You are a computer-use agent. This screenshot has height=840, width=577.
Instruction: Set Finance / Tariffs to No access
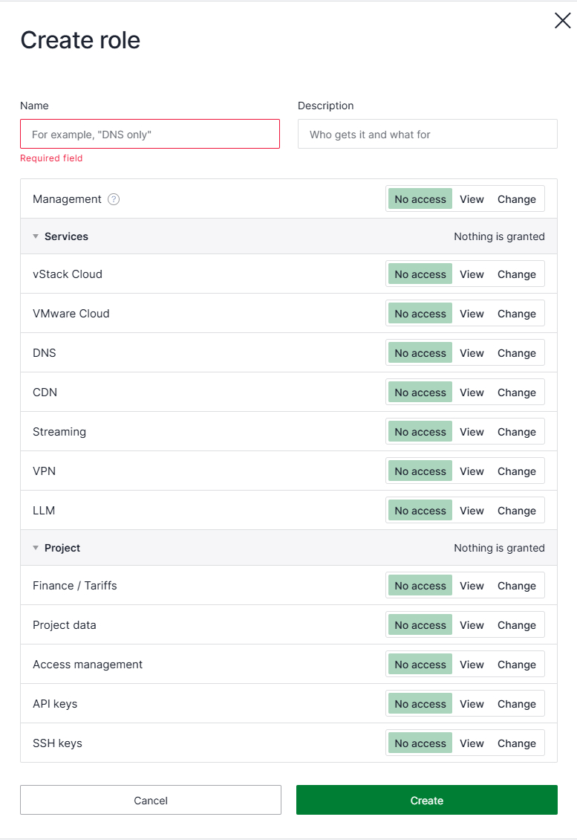(x=420, y=586)
